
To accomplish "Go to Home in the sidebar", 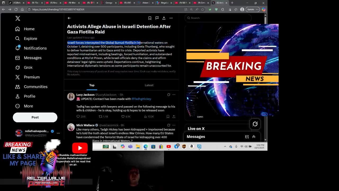I will coord(25,29).
